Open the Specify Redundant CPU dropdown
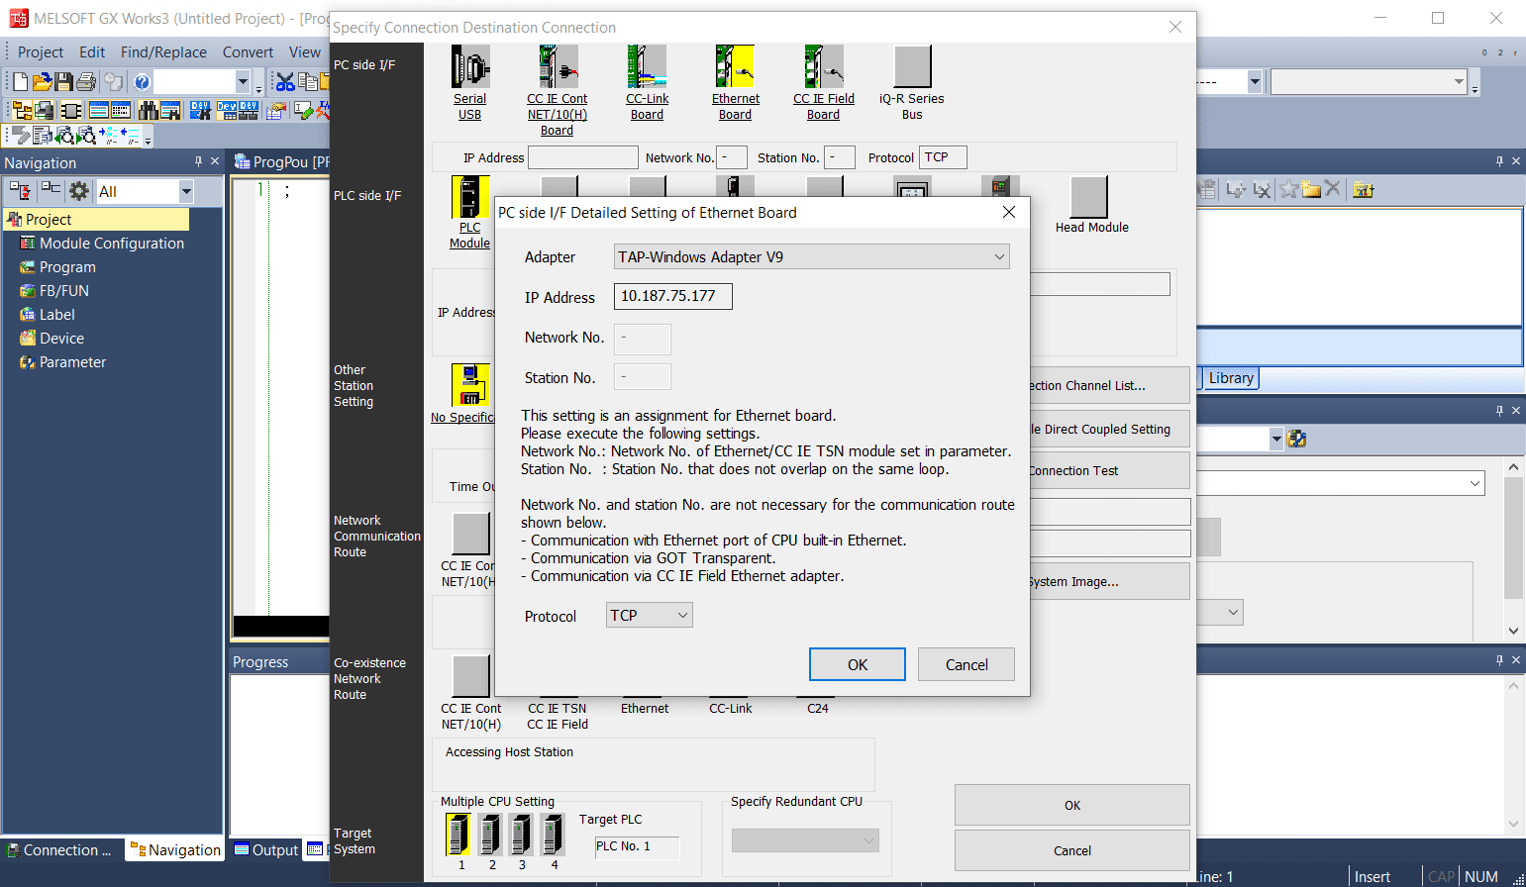Screen dimensions: 1526x887 pos(805,841)
